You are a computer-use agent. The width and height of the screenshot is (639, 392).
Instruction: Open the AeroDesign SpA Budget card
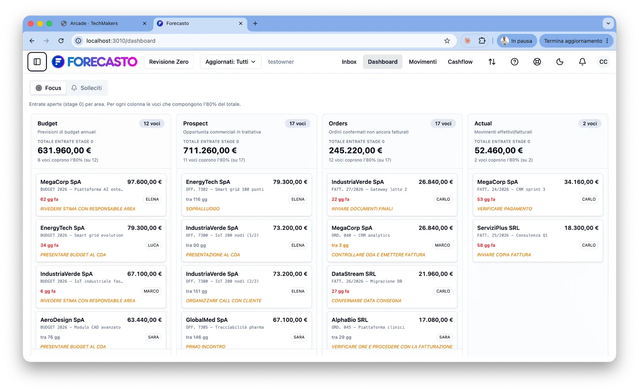[x=101, y=331]
